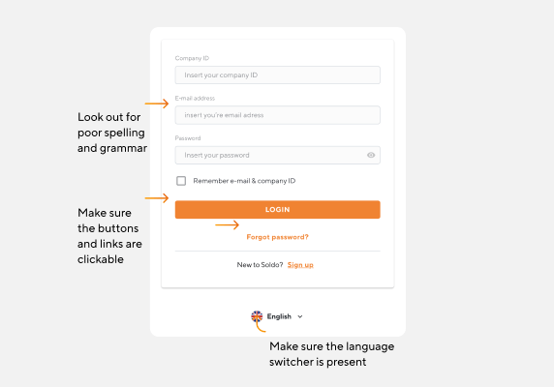Select the 'Insert your password' field
Viewport: 554px width, 387px height.
(277, 155)
